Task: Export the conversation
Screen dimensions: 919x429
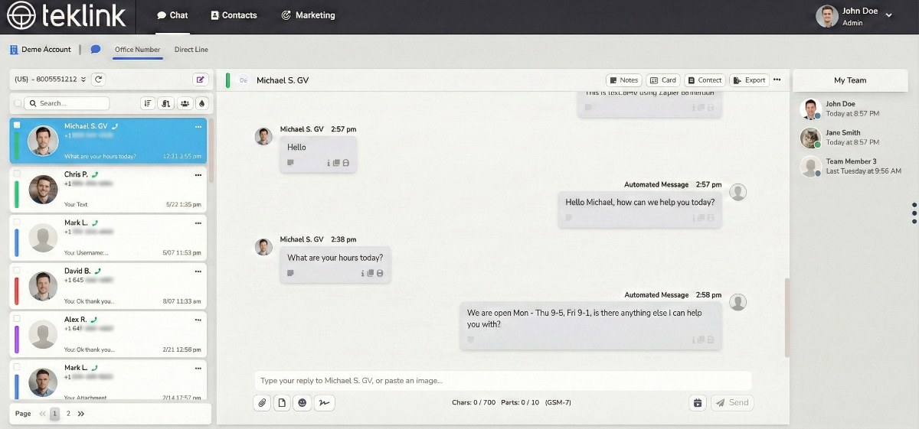Action: click(749, 80)
